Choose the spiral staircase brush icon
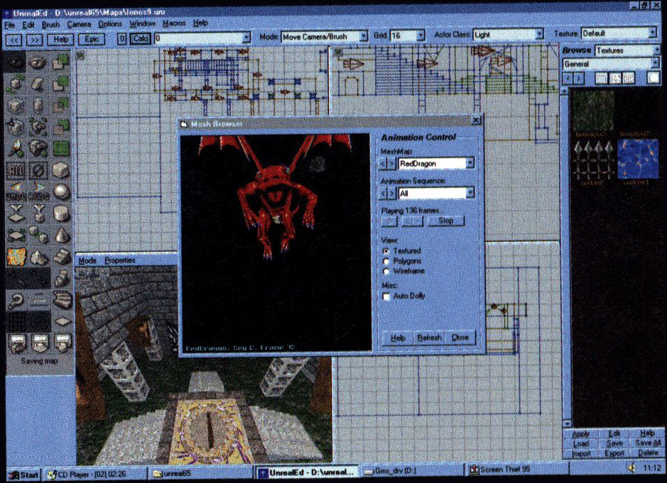 click(61, 279)
